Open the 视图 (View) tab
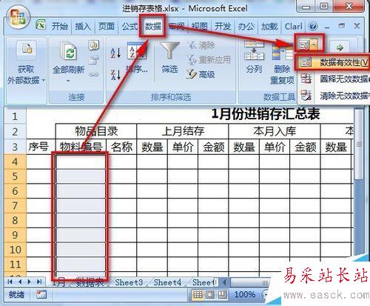Image resolution: width=370 pixels, height=306 pixels. (199, 26)
